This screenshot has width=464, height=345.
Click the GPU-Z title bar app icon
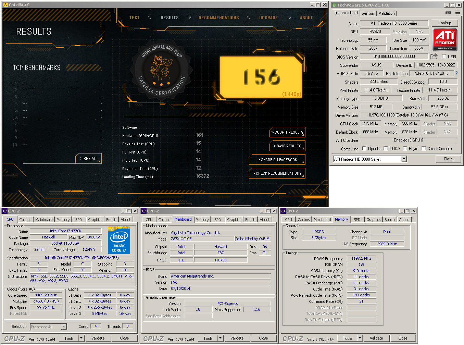(334, 5)
